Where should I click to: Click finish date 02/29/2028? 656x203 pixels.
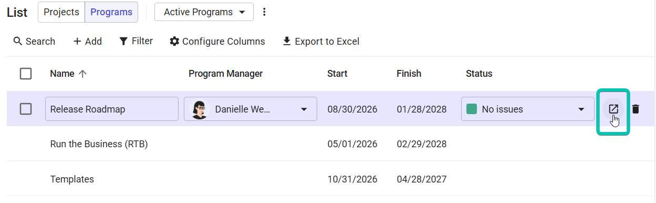421,144
